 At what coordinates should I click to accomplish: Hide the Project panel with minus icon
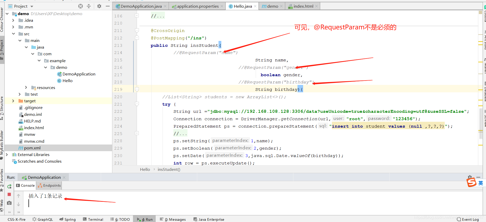108,6
